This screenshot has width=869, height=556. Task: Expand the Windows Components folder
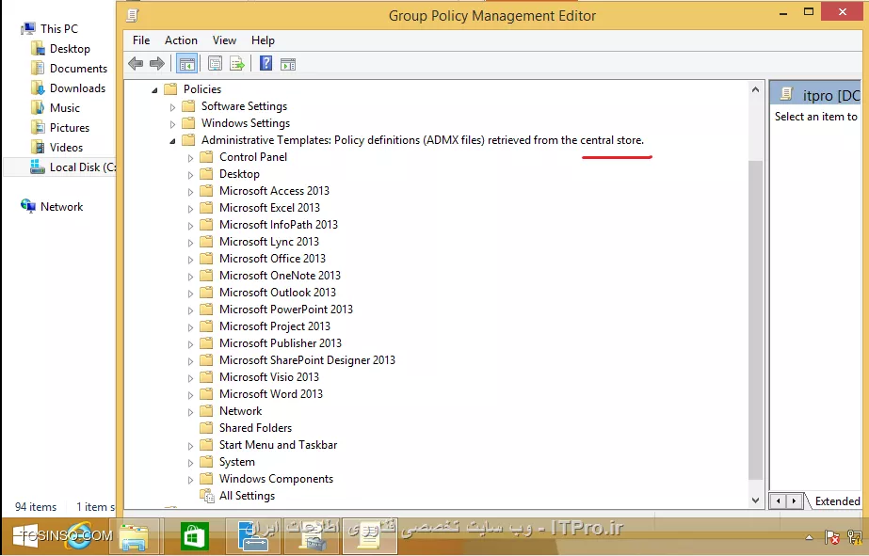pyautogui.click(x=190, y=480)
